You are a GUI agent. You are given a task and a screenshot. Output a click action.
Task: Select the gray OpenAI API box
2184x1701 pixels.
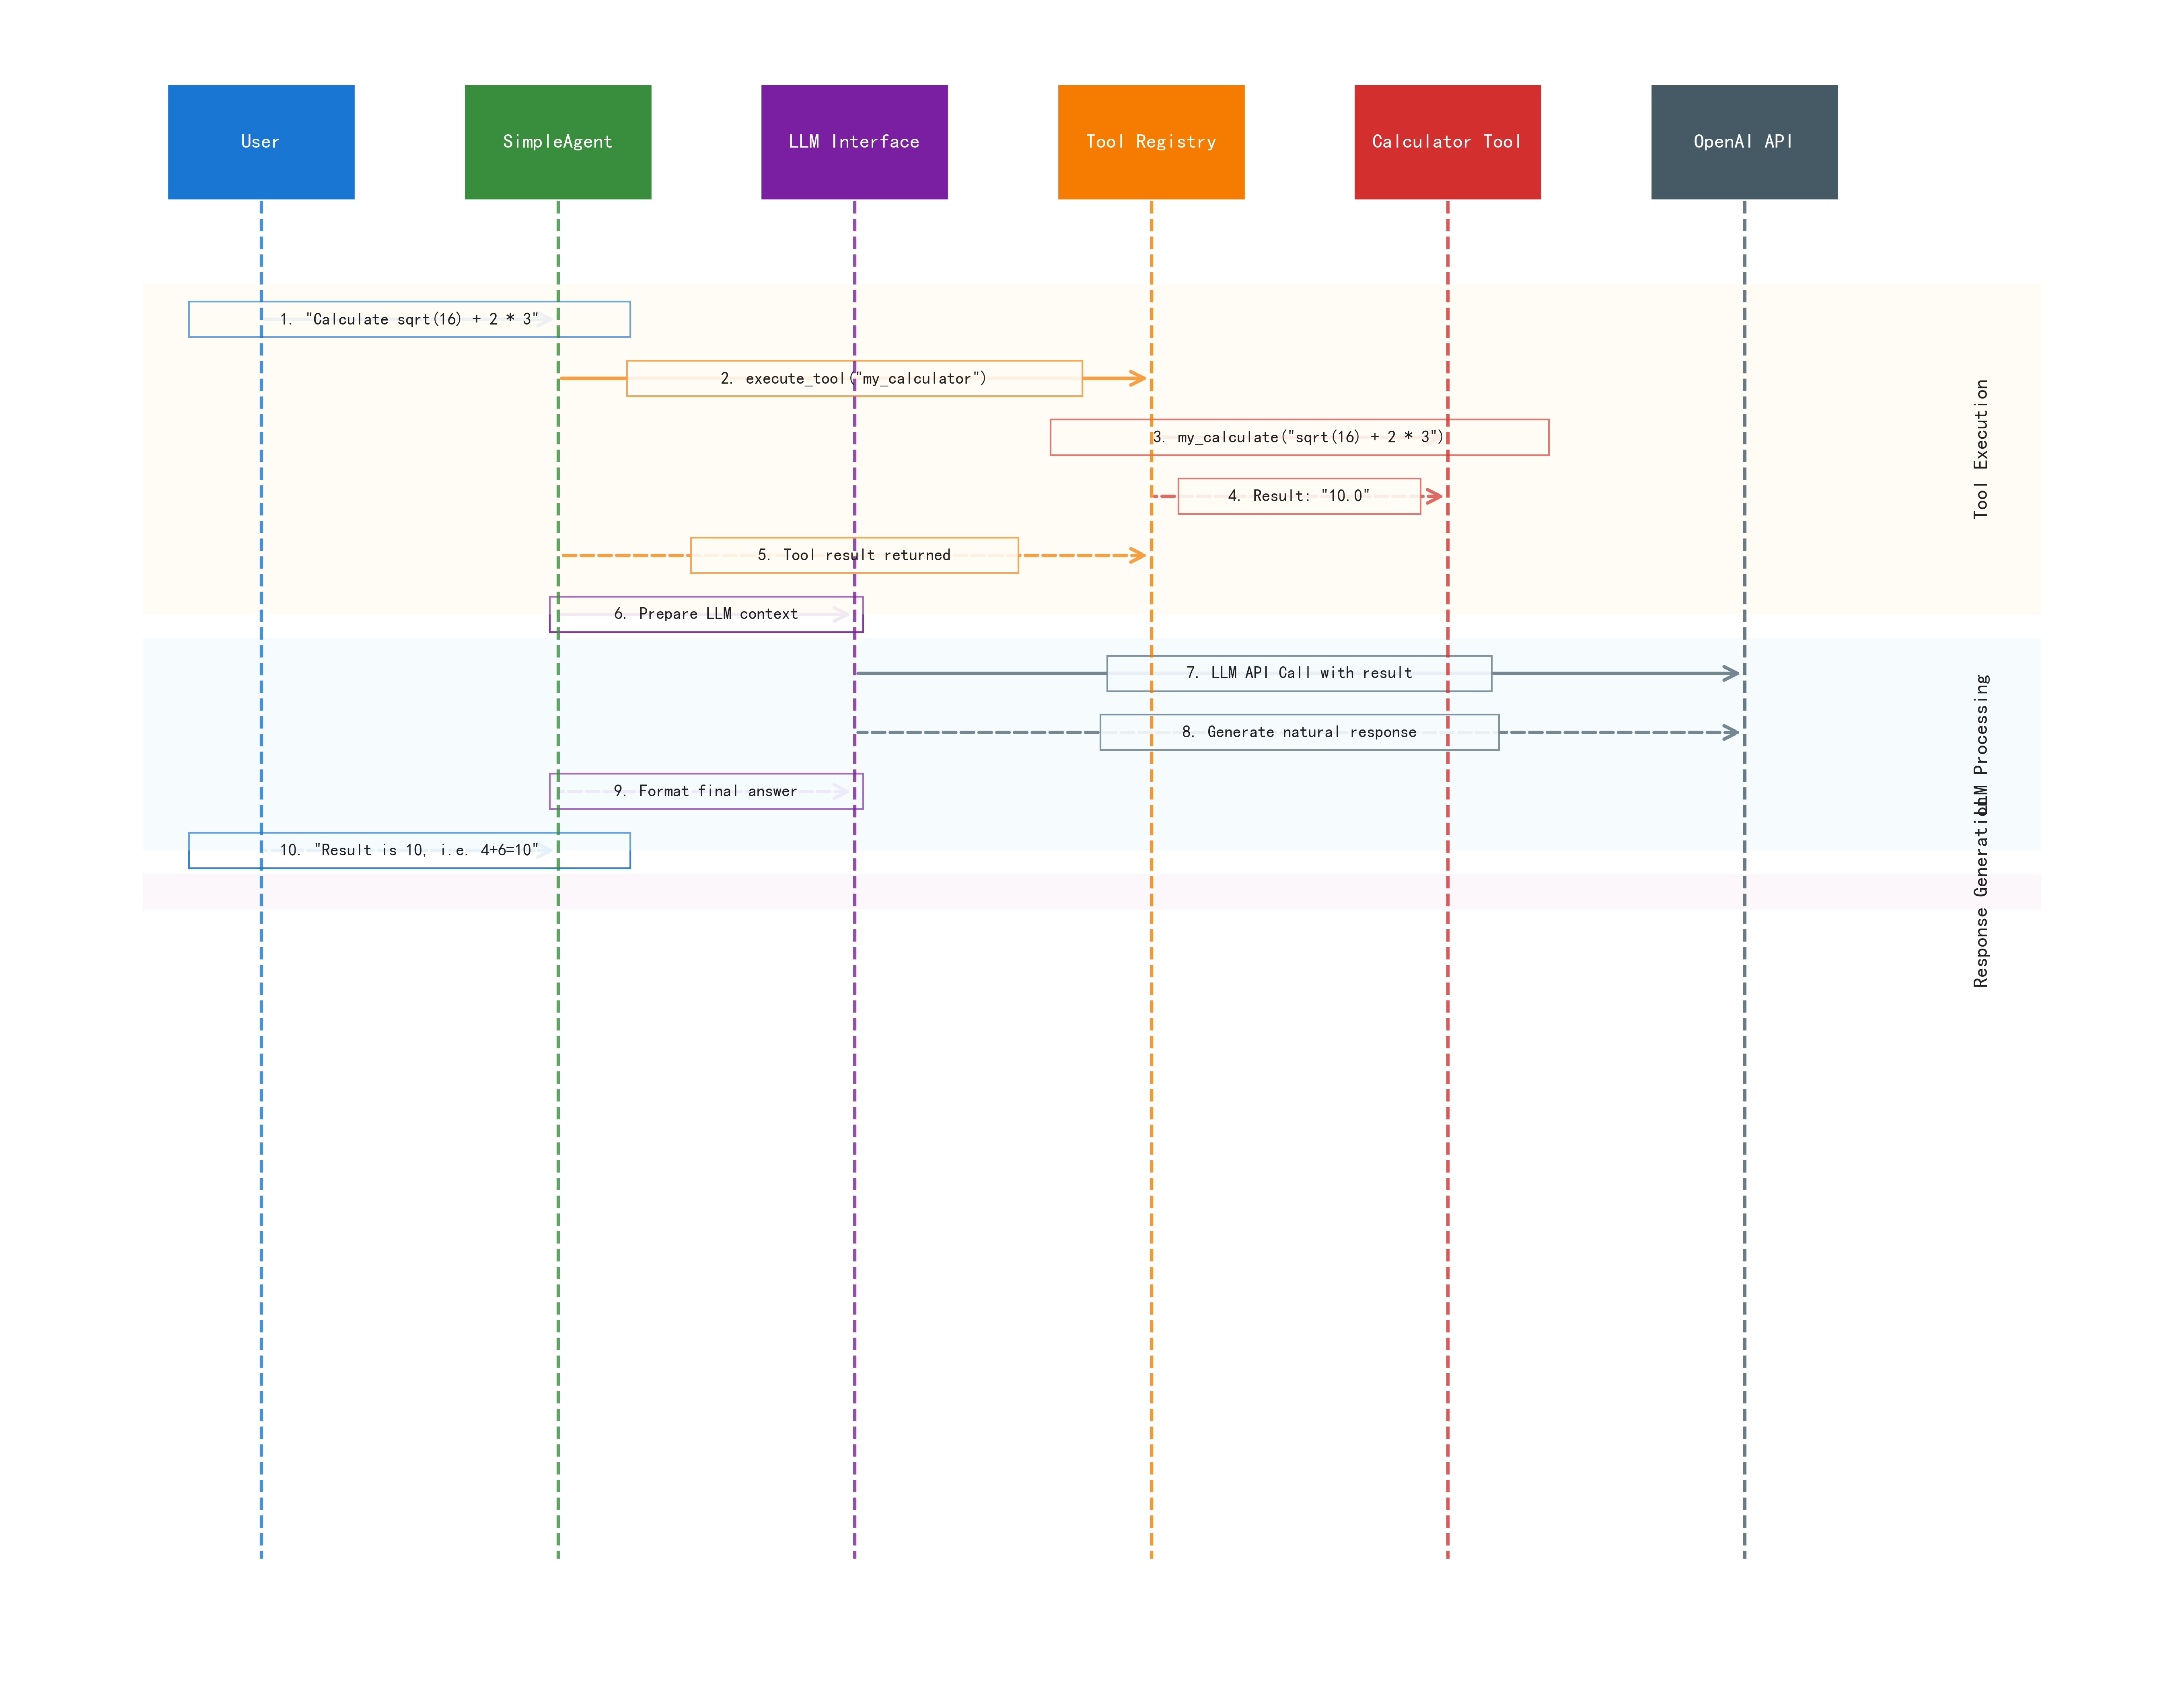(1743, 142)
